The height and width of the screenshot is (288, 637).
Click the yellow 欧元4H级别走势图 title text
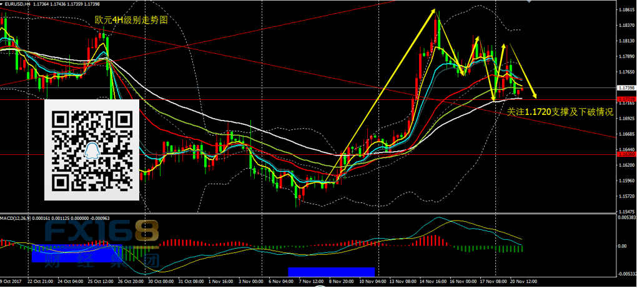[131, 20]
